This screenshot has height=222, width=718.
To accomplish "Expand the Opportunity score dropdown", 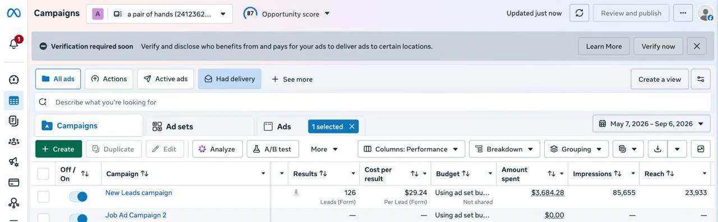I will [x=328, y=14].
